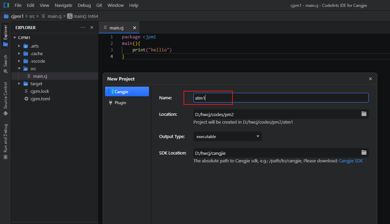Viewport: 390px width, 224px height.
Task: Open the Window menu
Action: point(115,5)
